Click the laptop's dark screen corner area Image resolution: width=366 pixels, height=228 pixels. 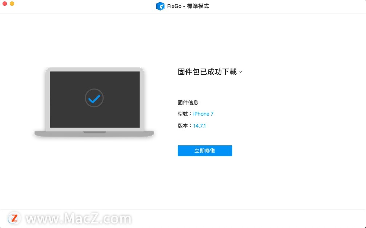56,77
